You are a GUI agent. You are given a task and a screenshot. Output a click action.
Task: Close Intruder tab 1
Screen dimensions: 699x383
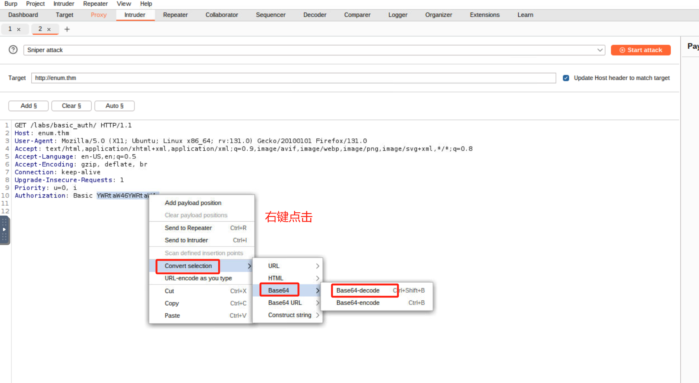[19, 29]
